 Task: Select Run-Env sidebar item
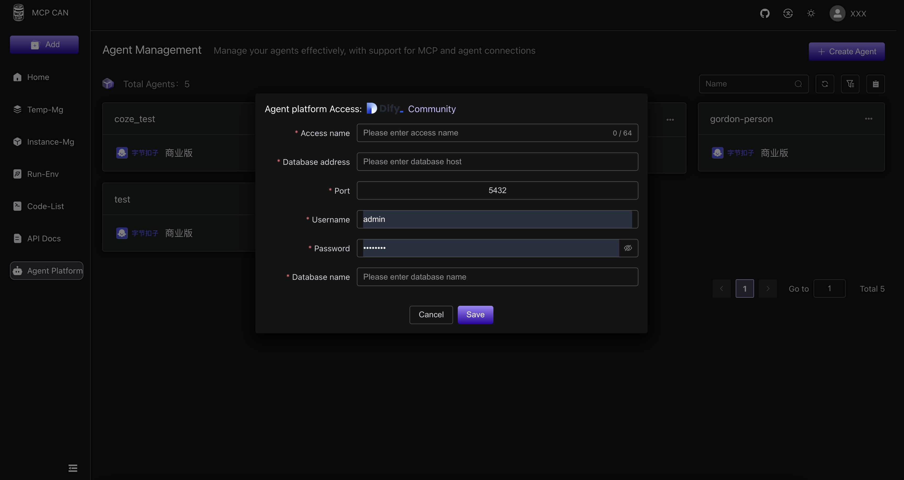pos(43,174)
